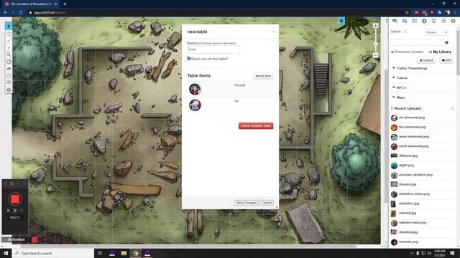Open Chrome from the taskbar

(135, 253)
